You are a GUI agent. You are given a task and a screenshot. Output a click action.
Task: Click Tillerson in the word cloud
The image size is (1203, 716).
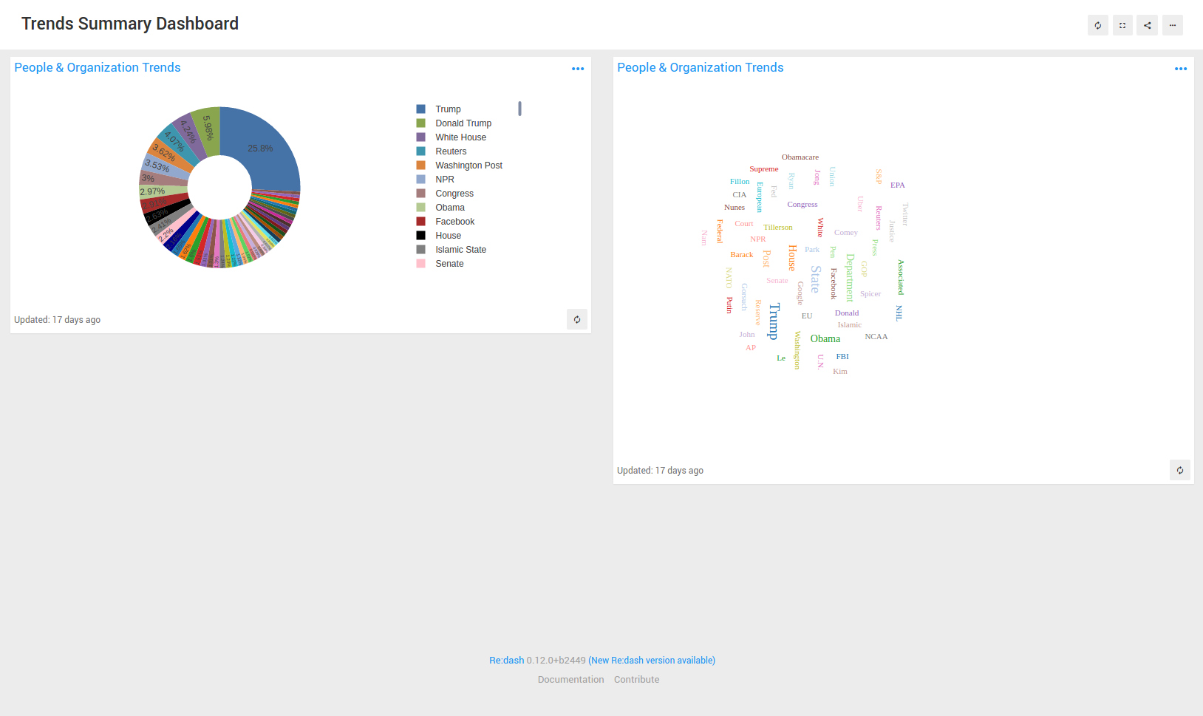click(x=778, y=228)
